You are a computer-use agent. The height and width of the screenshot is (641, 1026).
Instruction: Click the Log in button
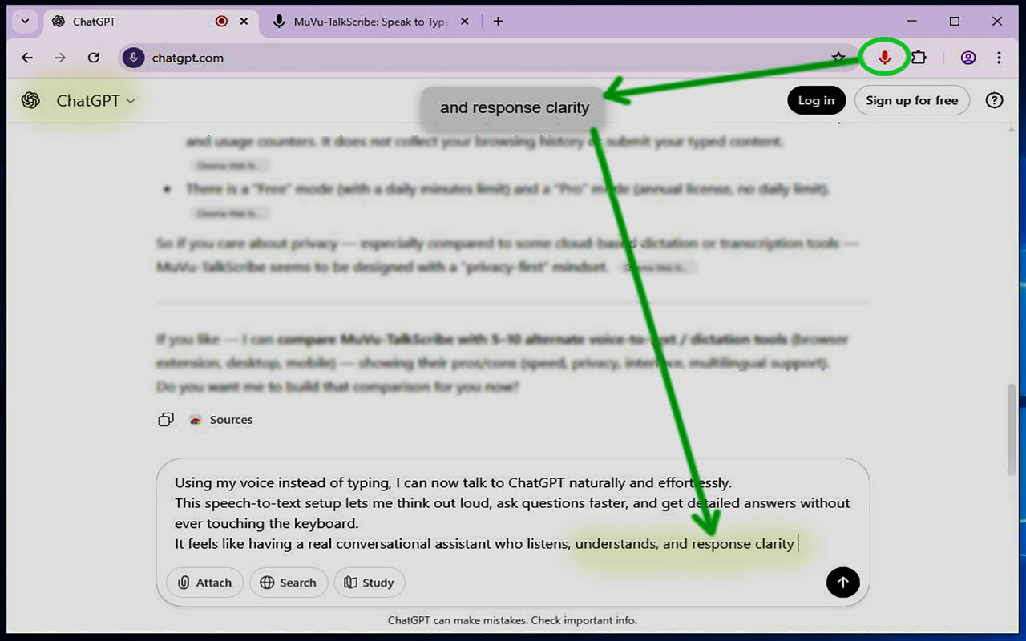[x=816, y=100]
